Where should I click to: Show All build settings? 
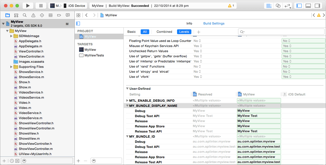pos(145,32)
